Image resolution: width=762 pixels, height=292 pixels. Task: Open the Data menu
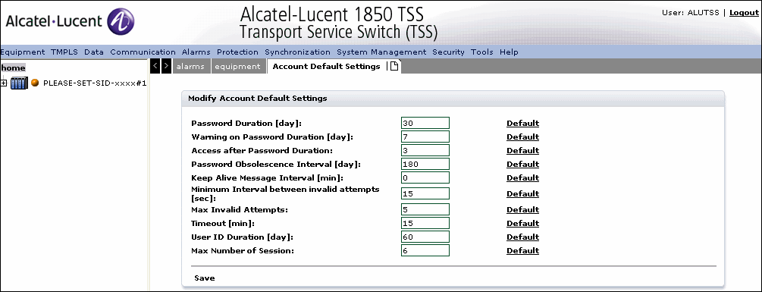click(x=94, y=52)
